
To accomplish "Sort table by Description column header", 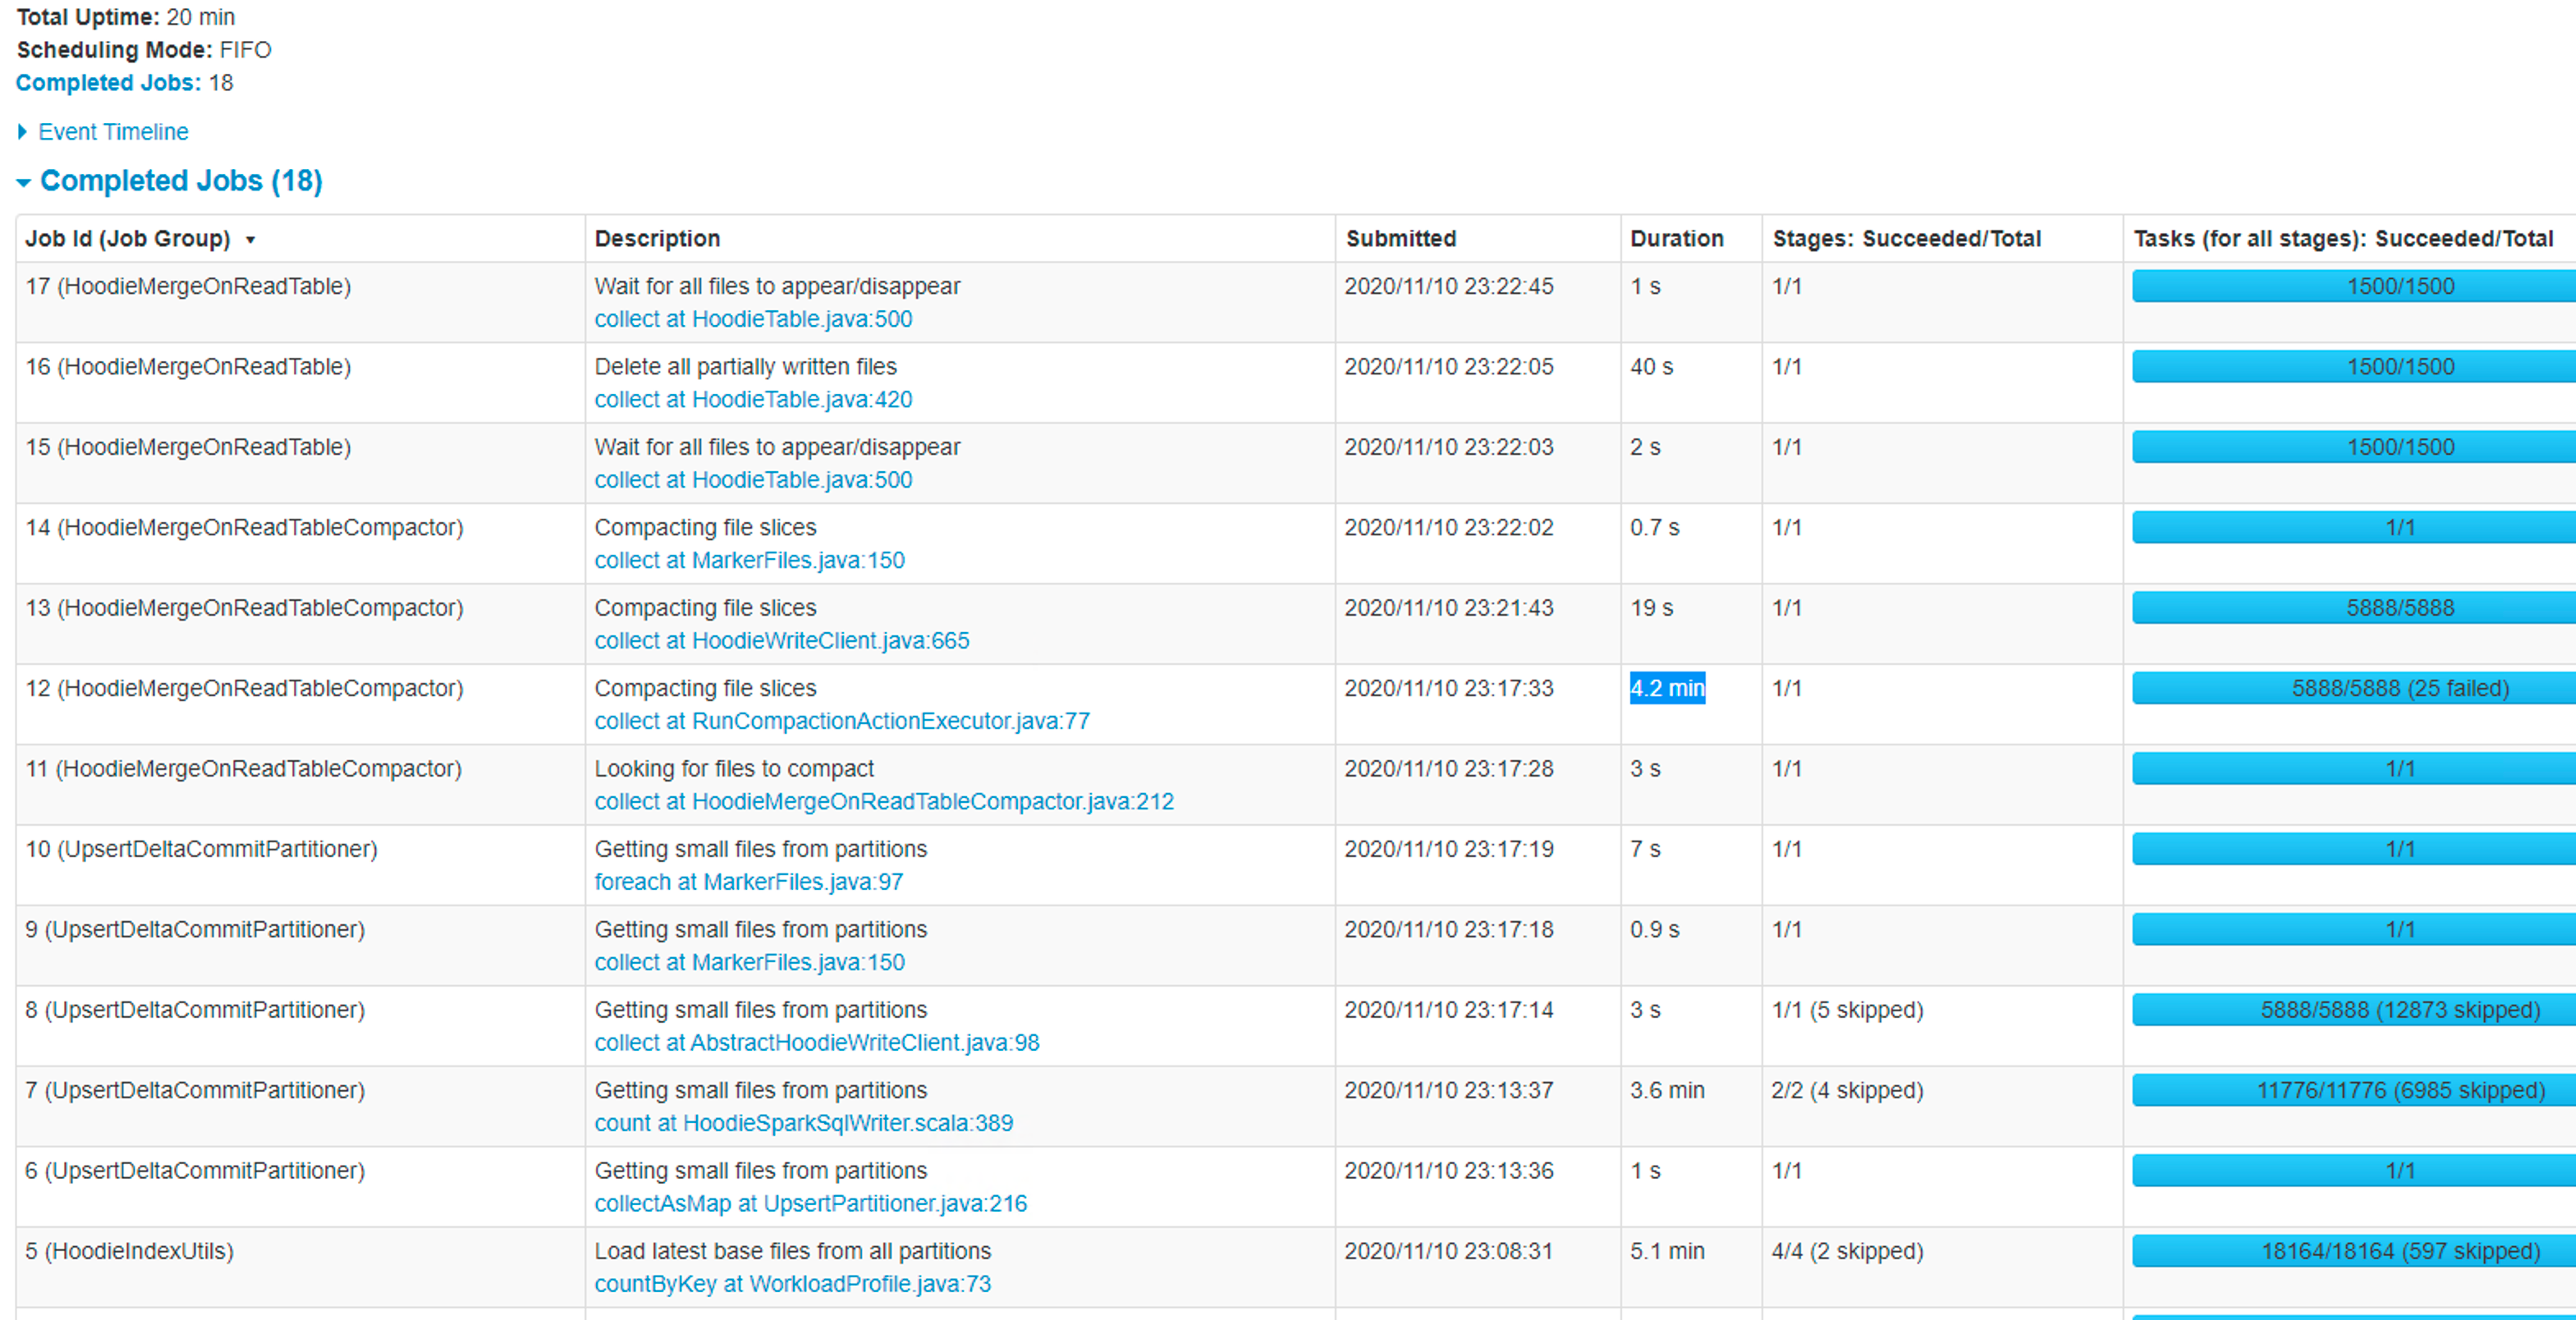I will [657, 239].
